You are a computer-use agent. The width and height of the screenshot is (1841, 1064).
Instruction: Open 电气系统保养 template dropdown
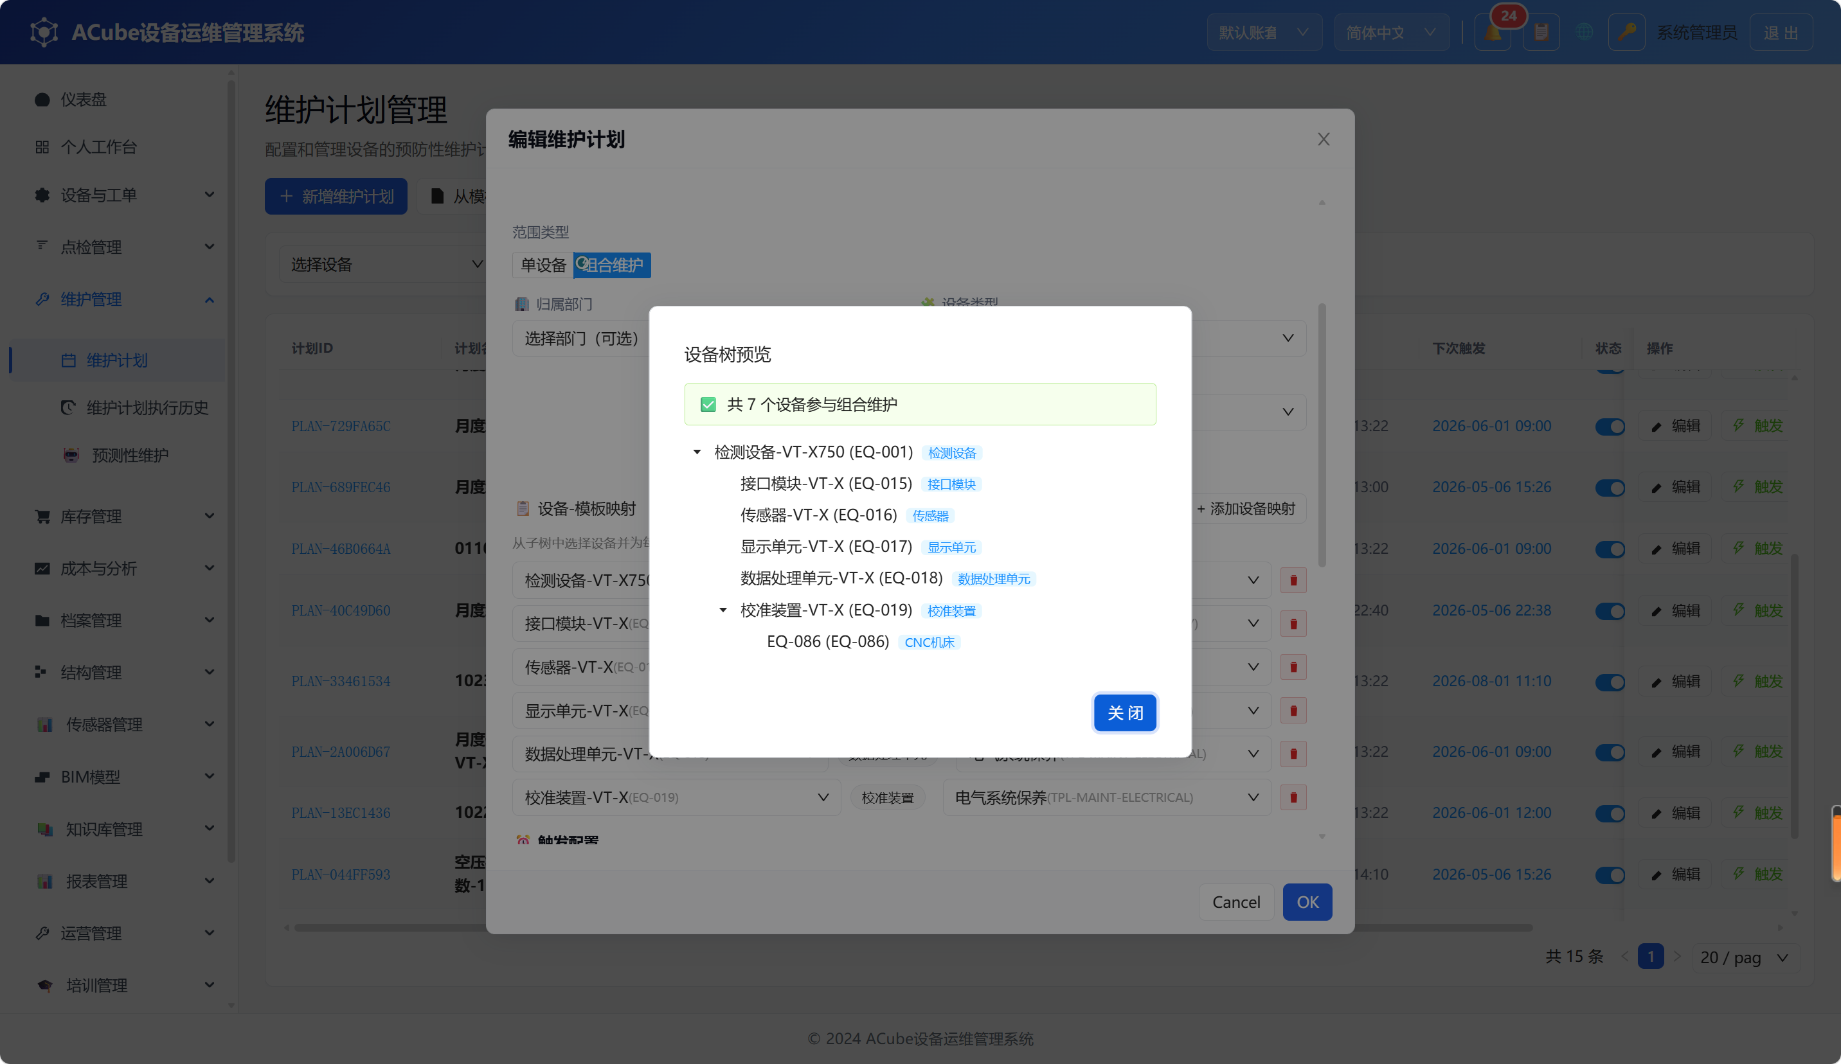(1106, 797)
